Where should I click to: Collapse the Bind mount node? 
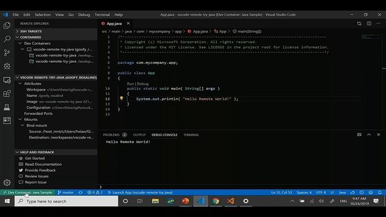point(23,125)
